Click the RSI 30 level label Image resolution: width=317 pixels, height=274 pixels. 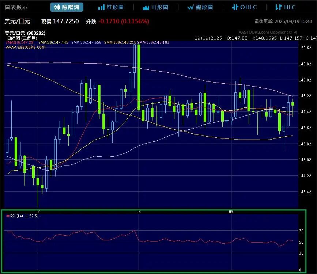(x=301, y=253)
